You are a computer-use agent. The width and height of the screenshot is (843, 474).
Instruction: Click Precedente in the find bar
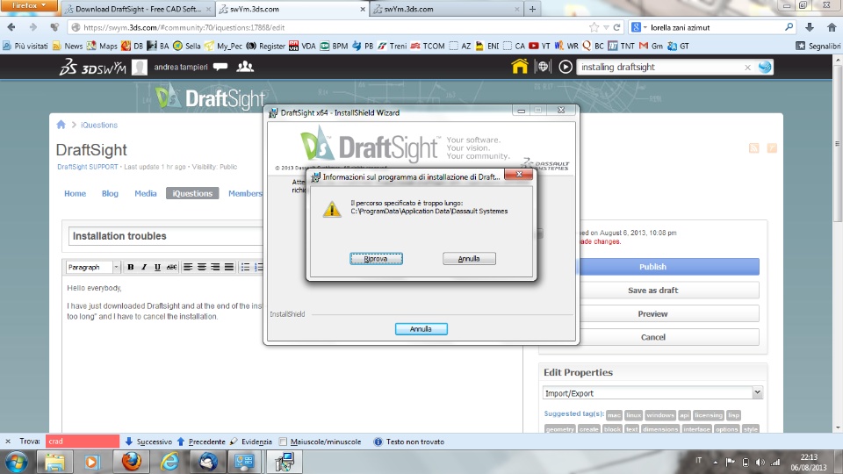point(201,442)
